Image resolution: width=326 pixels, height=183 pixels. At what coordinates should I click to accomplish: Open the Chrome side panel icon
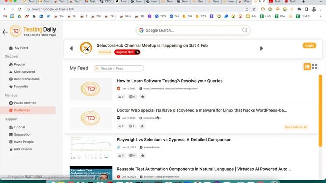pos(307,9)
